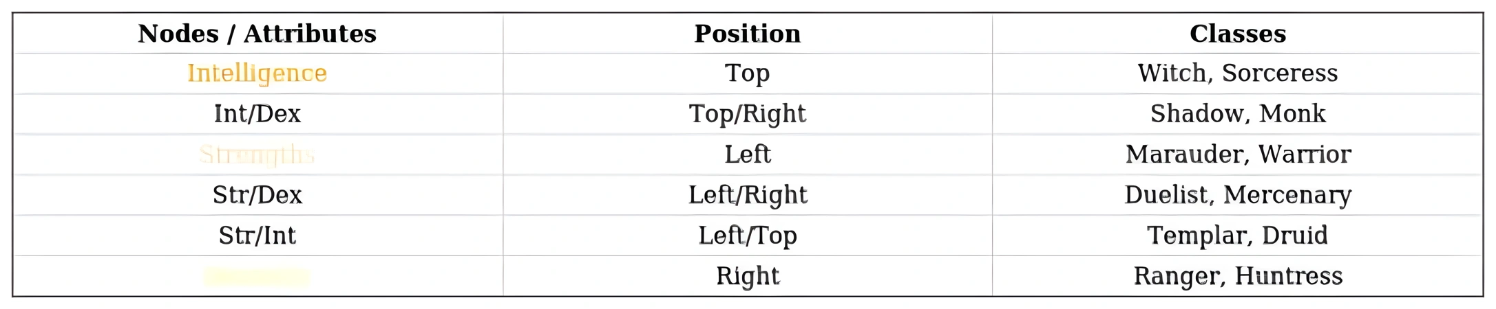Select the Int/Dex attribute cell
The image size is (1496, 309).
[257, 114]
